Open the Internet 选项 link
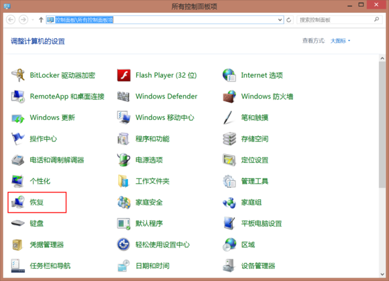This screenshot has width=389, height=281. pyautogui.click(x=262, y=75)
